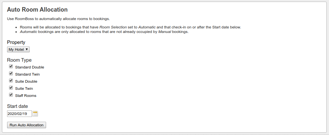Click the italic word Manual
This screenshot has width=329, height=135.
165,32
